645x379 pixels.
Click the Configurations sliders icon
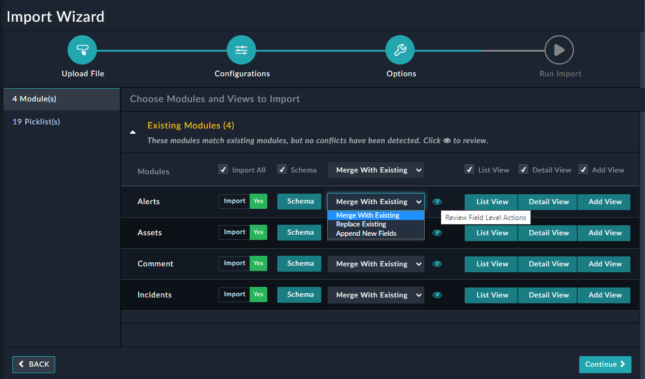coord(241,50)
